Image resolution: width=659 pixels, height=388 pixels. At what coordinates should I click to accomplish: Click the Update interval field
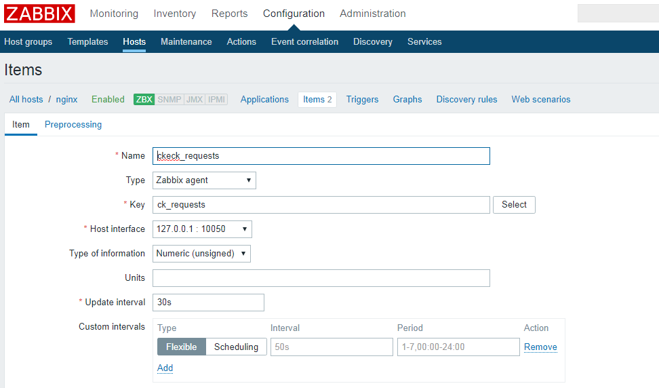pyautogui.click(x=208, y=303)
